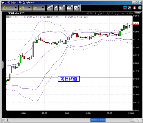Open the 5m timeframe dropdown

39,8
